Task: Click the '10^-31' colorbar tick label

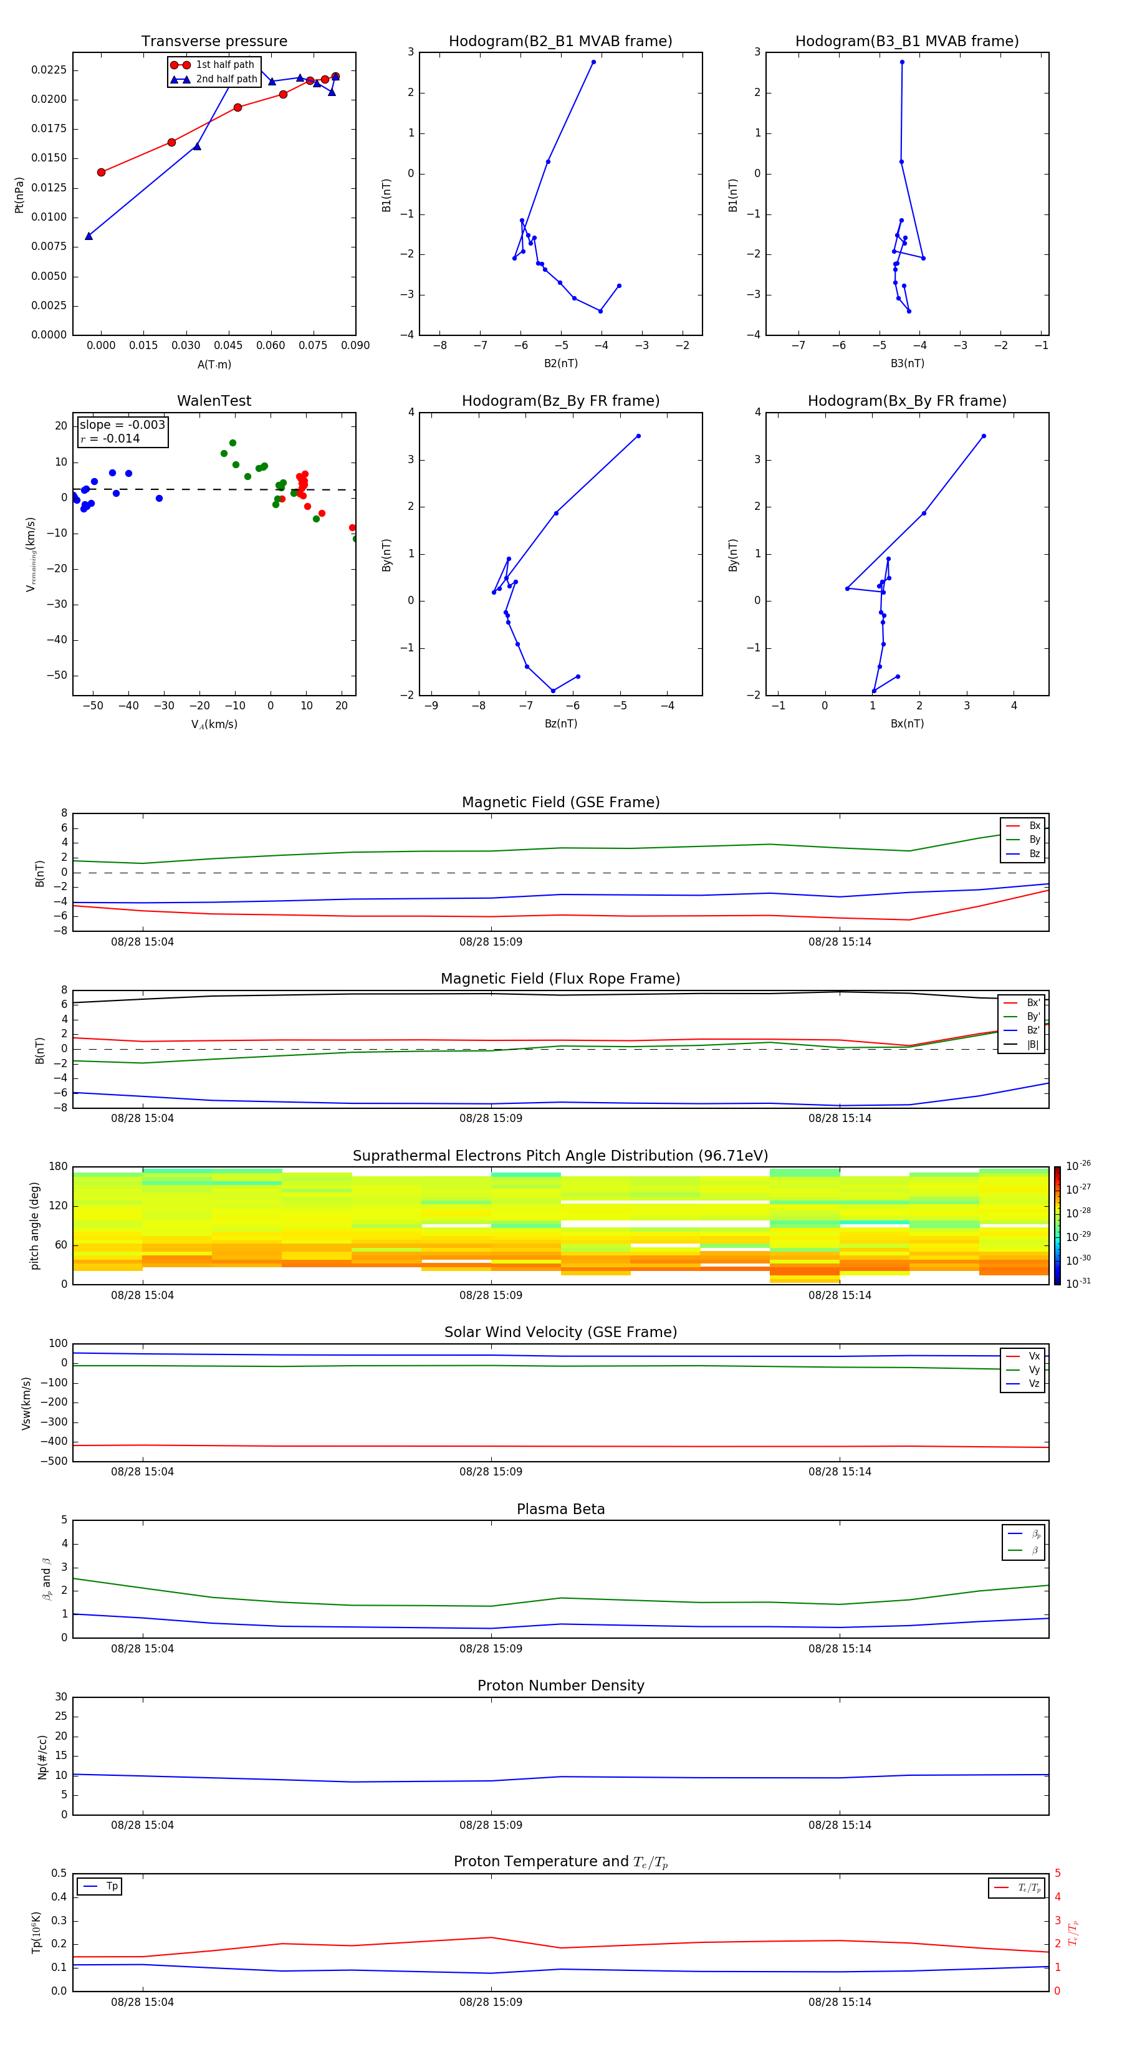Action: point(1078,1283)
